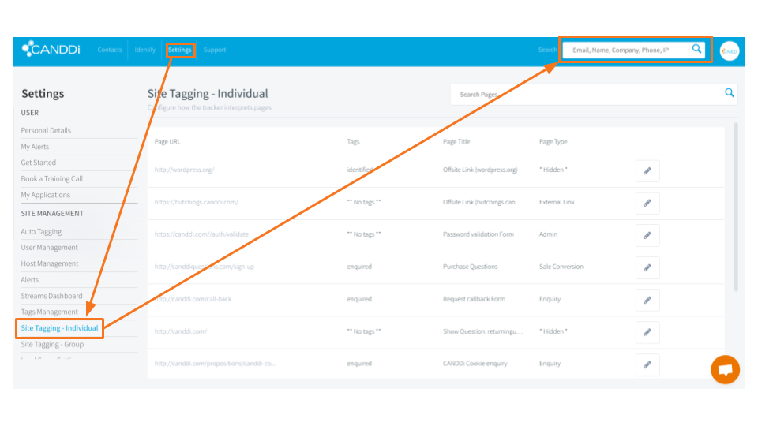Edit the Password validation Form row
Viewport: 758px width, 426px height.
(x=647, y=236)
